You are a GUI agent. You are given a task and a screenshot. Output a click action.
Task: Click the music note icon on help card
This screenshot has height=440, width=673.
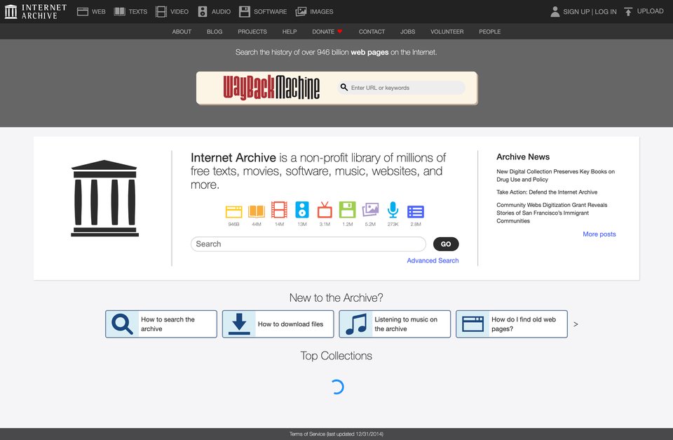[356, 324]
